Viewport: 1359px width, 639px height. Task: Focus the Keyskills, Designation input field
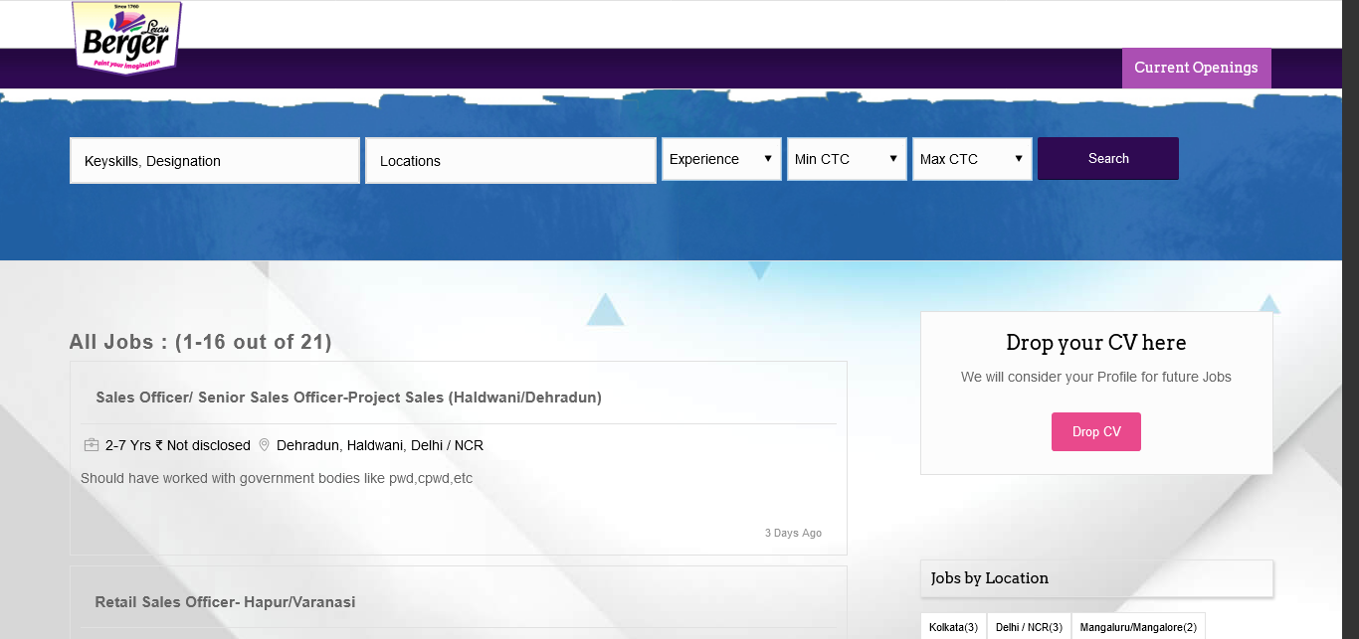click(x=215, y=161)
